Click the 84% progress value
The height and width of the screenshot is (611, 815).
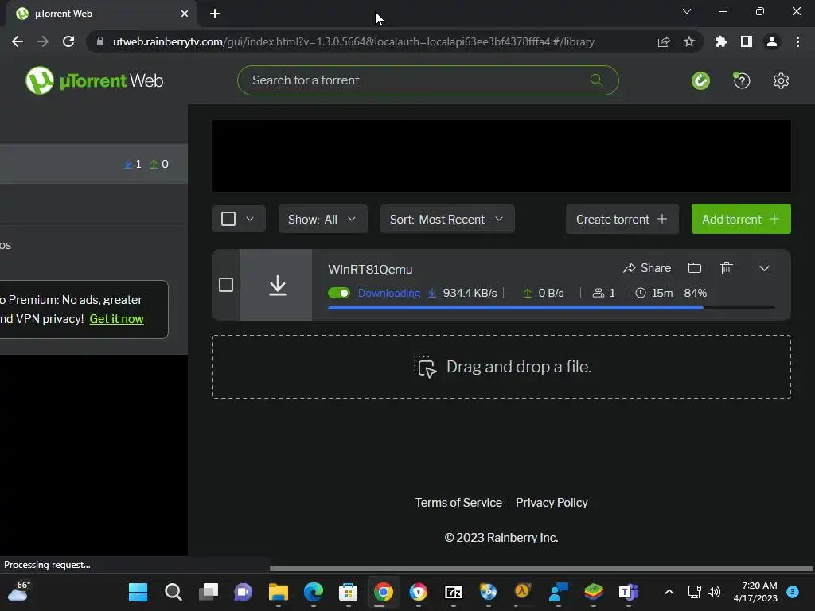pyautogui.click(x=696, y=293)
